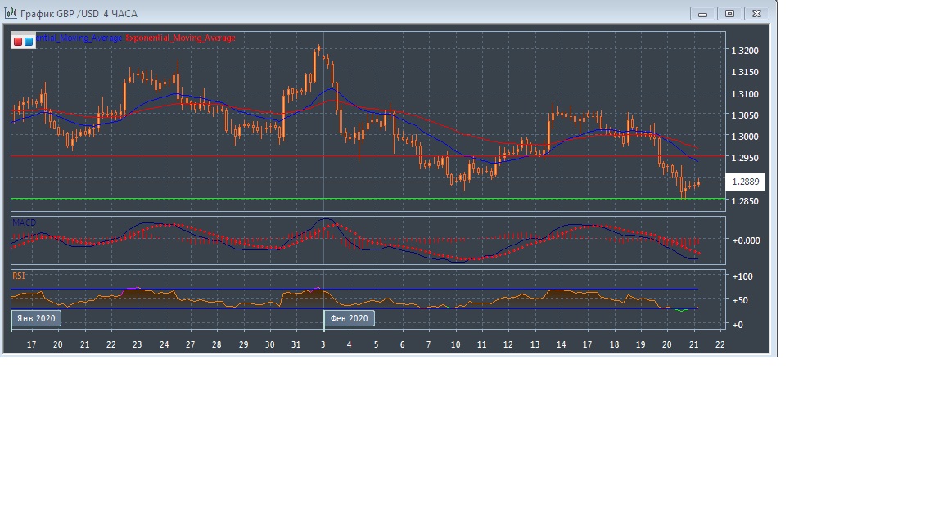Viewport: 943px width, 530px height.
Task: Click the RSI indicator label
Action: pyautogui.click(x=18, y=276)
